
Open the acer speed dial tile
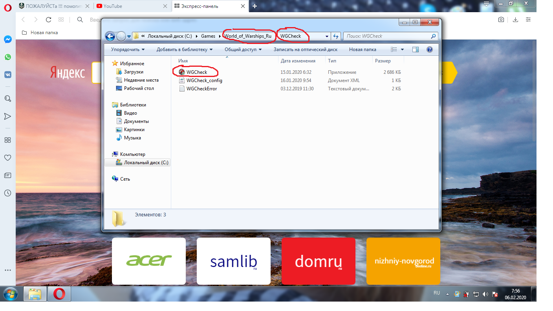[149, 261]
